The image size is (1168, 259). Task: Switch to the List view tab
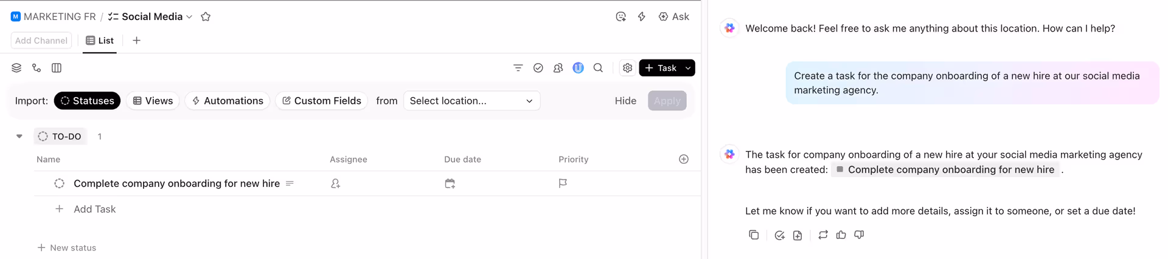(x=100, y=41)
